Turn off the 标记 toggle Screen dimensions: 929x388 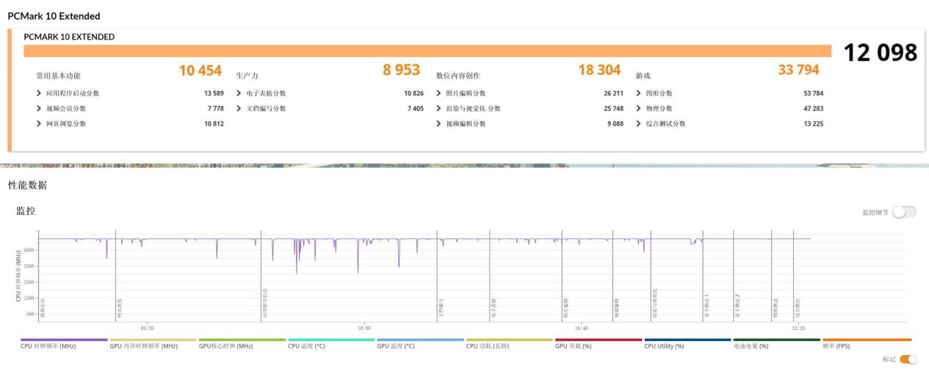click(908, 359)
